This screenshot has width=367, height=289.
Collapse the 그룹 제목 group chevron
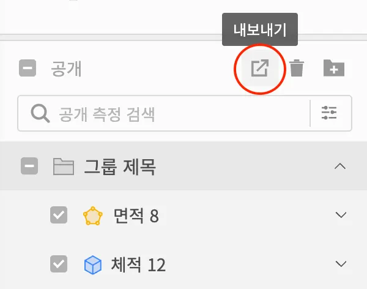340,166
